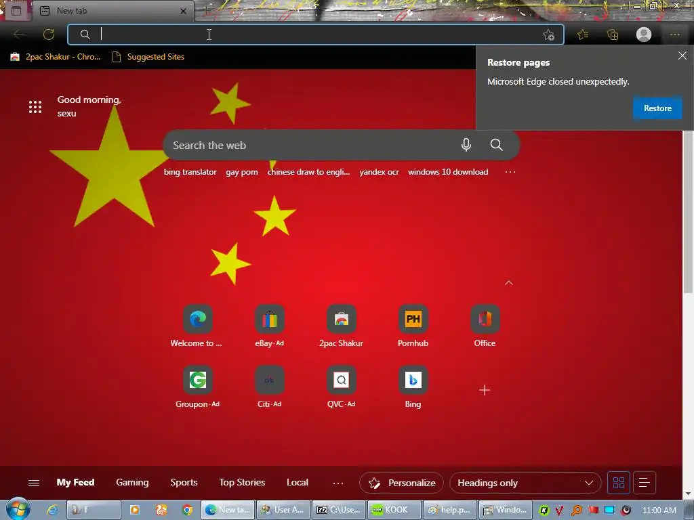Viewport: 694px width, 520px height.
Task: Open the 7-Zip C:\Use... taskbar window
Action: click(339, 510)
